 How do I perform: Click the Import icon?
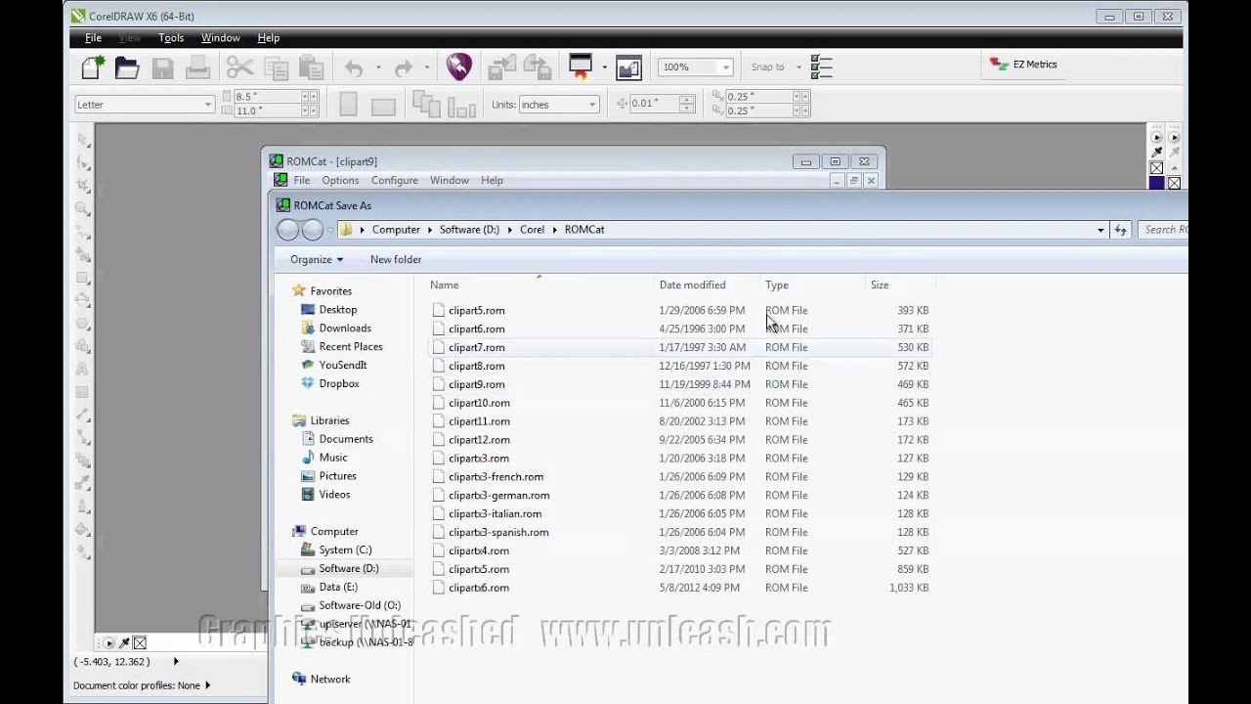point(501,67)
